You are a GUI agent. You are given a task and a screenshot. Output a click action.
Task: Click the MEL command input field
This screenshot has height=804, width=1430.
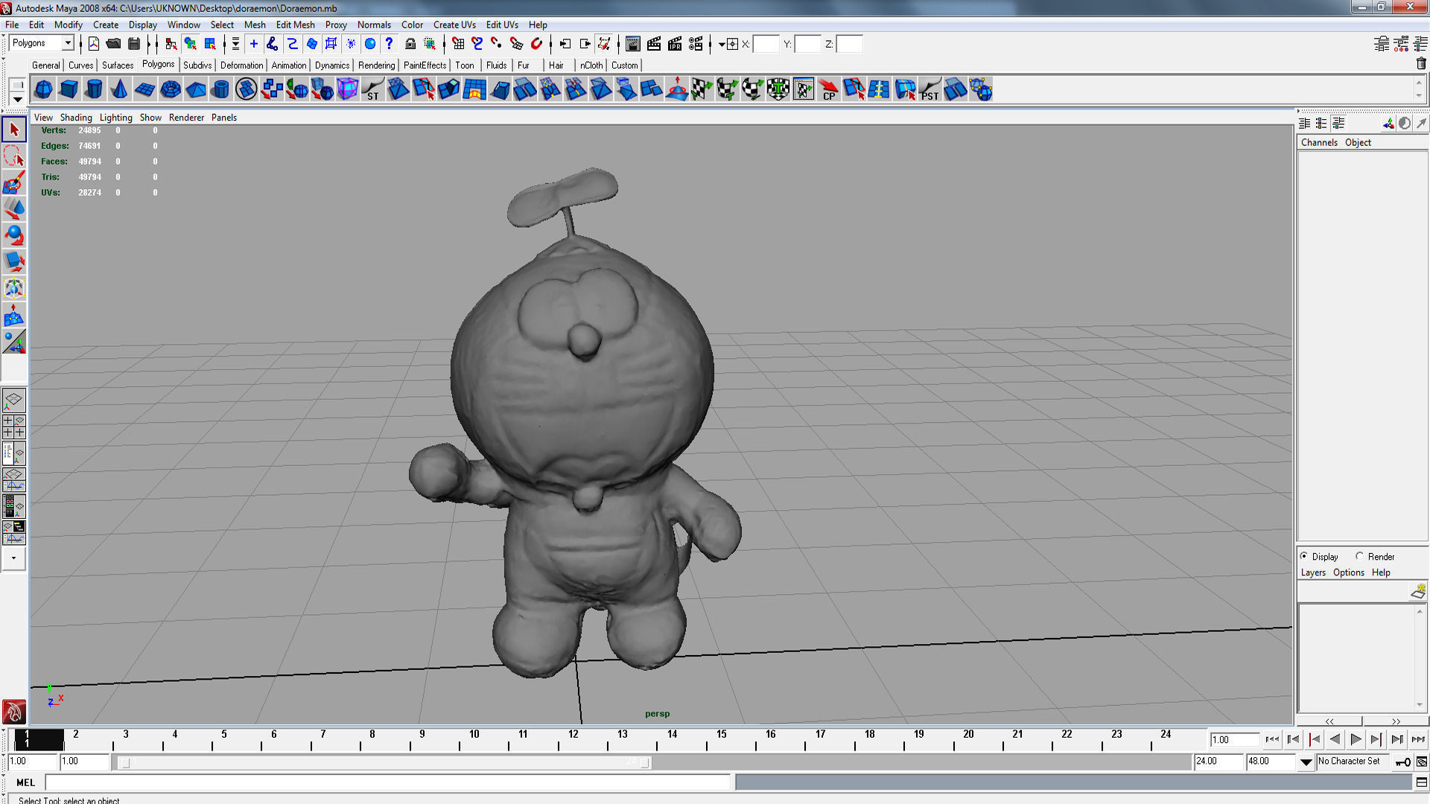(388, 782)
